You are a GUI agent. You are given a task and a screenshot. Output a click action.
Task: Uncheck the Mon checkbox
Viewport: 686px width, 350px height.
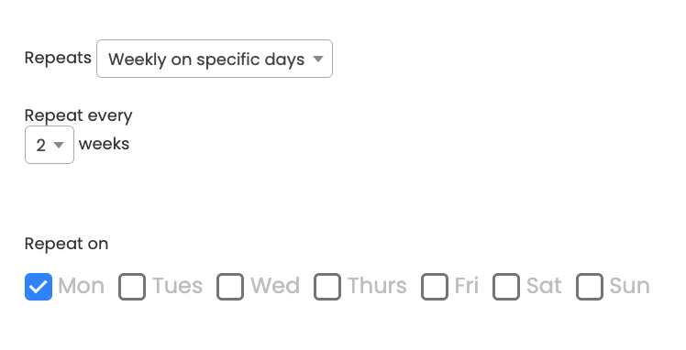tap(39, 287)
